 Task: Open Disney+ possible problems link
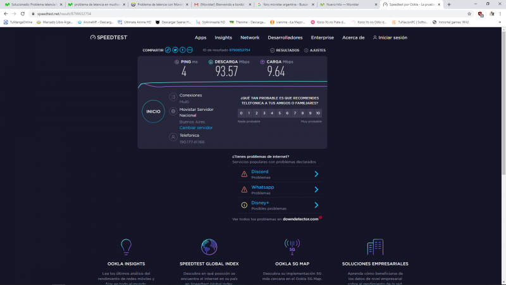(x=260, y=203)
